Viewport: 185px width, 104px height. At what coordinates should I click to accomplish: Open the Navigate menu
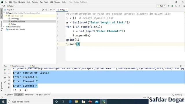pos(22,2)
